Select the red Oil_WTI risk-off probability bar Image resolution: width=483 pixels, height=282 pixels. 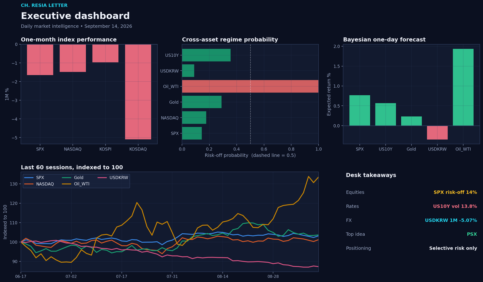(x=250, y=86)
